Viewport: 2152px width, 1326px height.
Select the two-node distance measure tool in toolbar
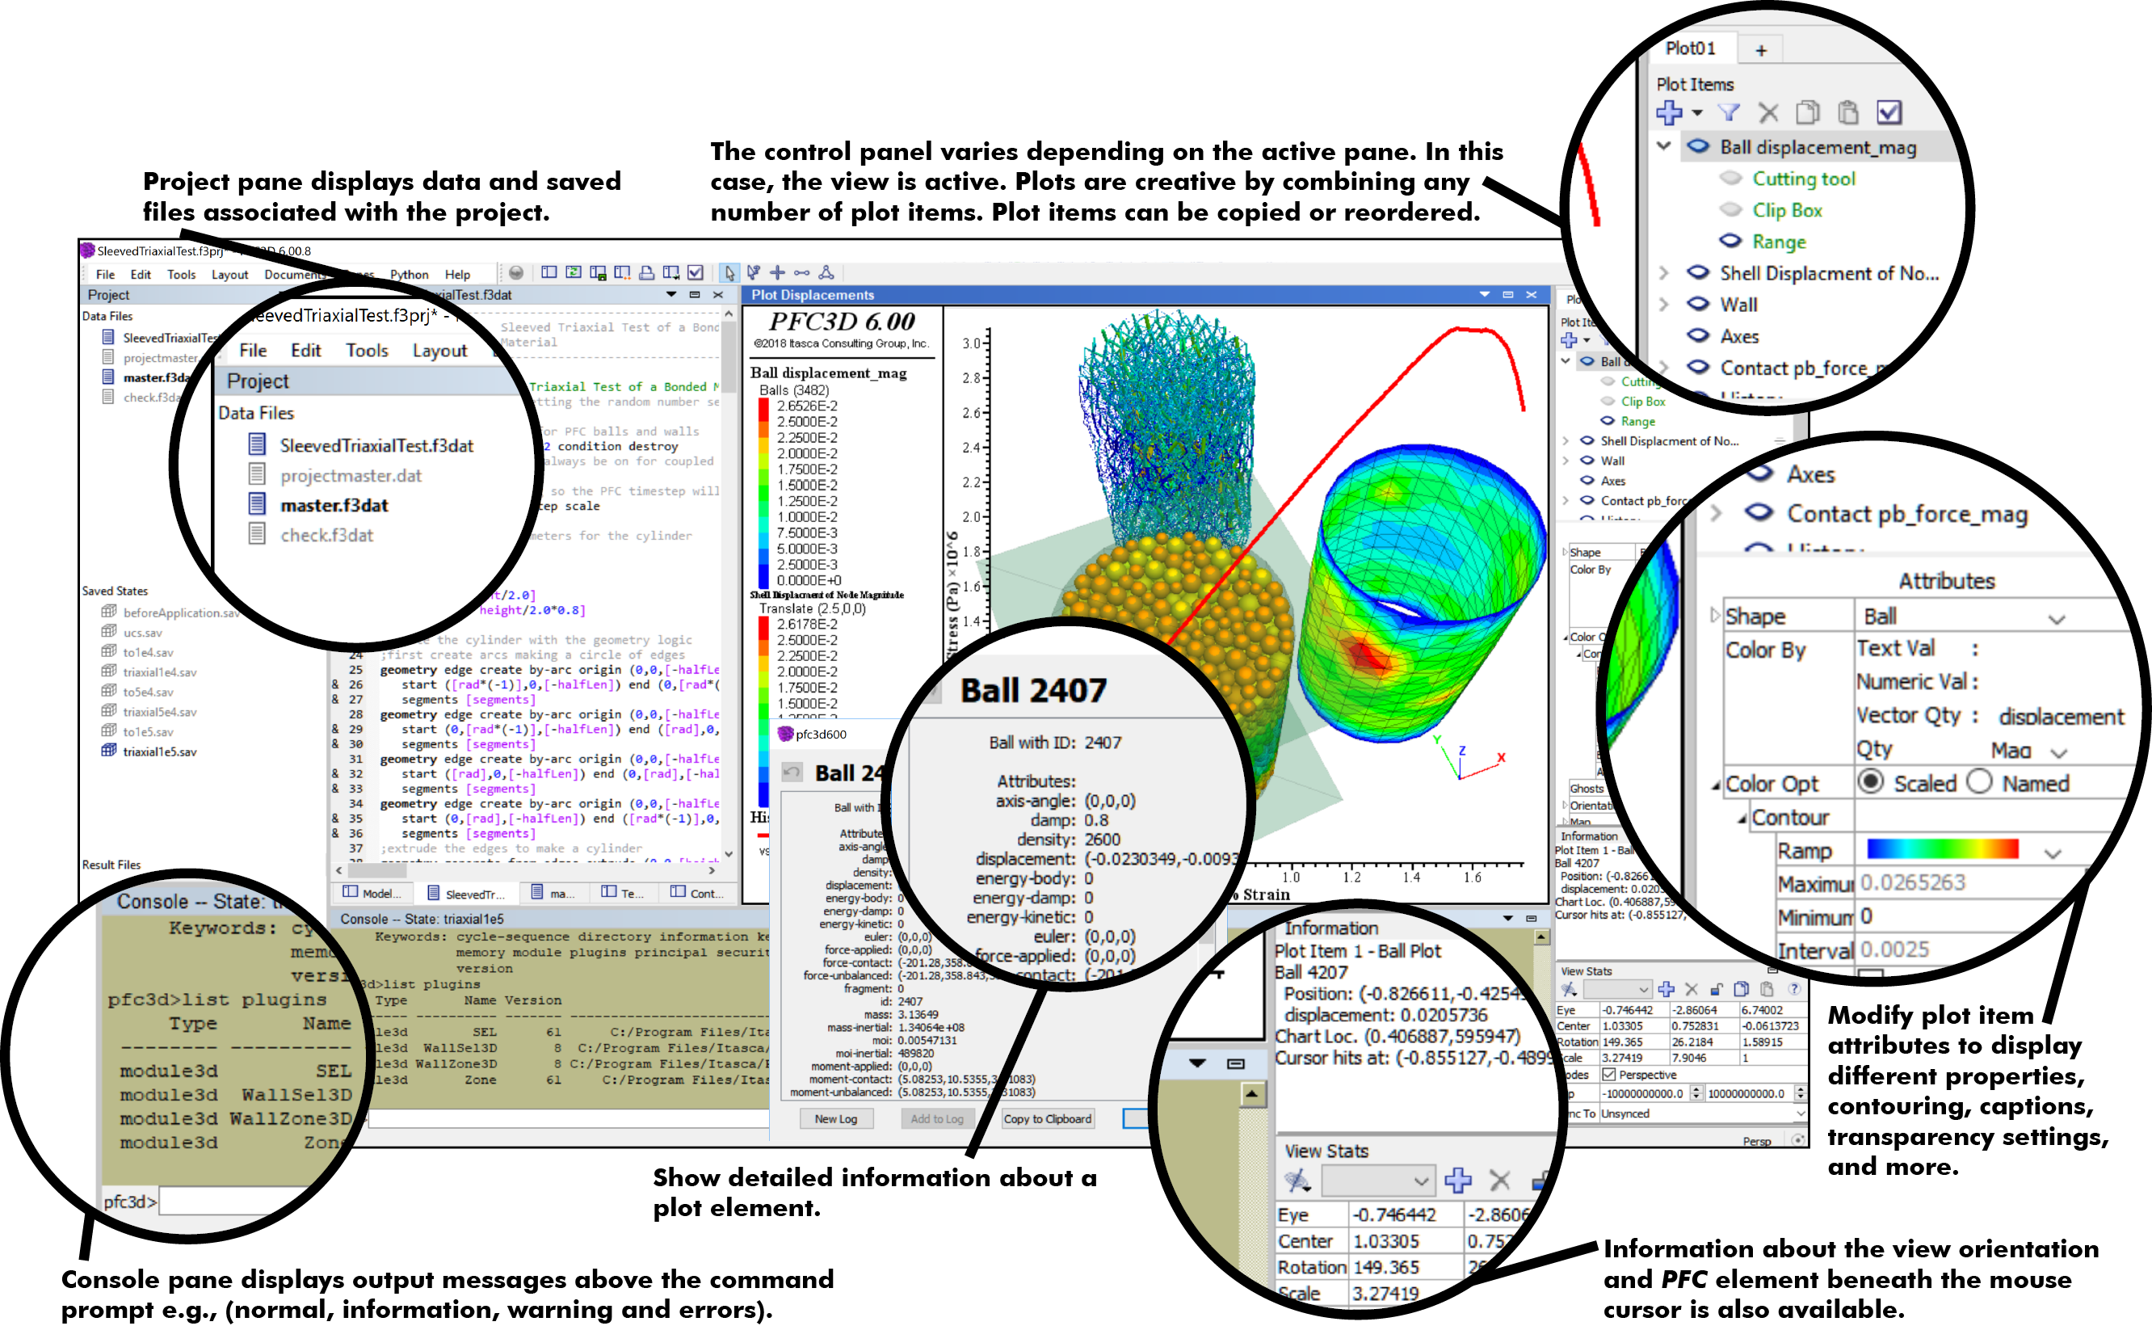802,273
